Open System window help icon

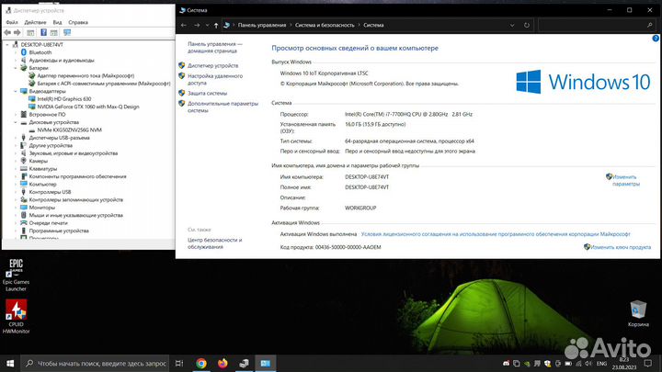[656, 39]
